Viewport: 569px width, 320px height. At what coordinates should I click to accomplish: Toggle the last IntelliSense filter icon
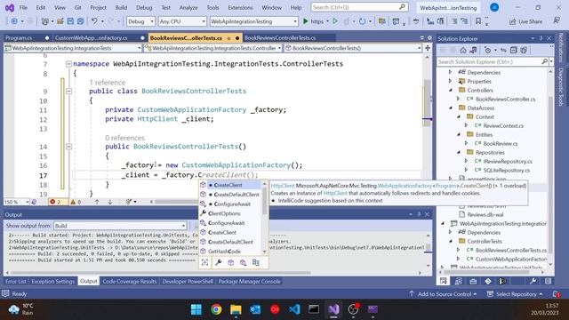pos(256,262)
